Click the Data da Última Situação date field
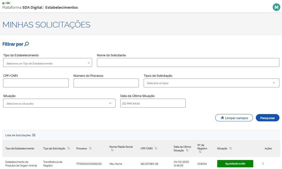Image resolution: width=282 pixels, height=169 pixels. click(153, 103)
